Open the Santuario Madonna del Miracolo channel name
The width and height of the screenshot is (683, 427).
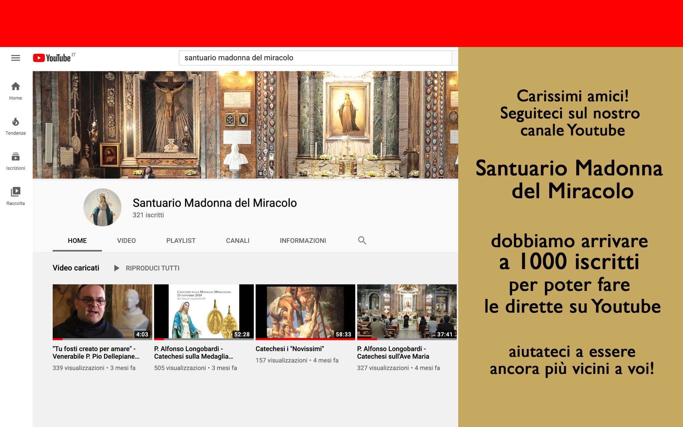[214, 203]
